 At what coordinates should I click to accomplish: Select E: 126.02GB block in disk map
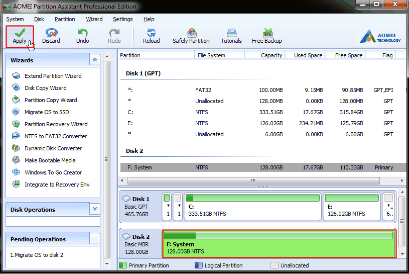click(352, 207)
